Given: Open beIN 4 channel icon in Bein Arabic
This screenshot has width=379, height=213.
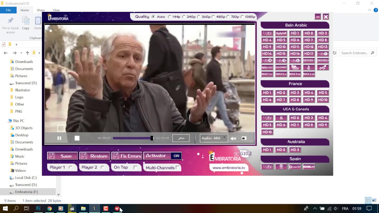Looking at the screenshot, I should point(295,60).
